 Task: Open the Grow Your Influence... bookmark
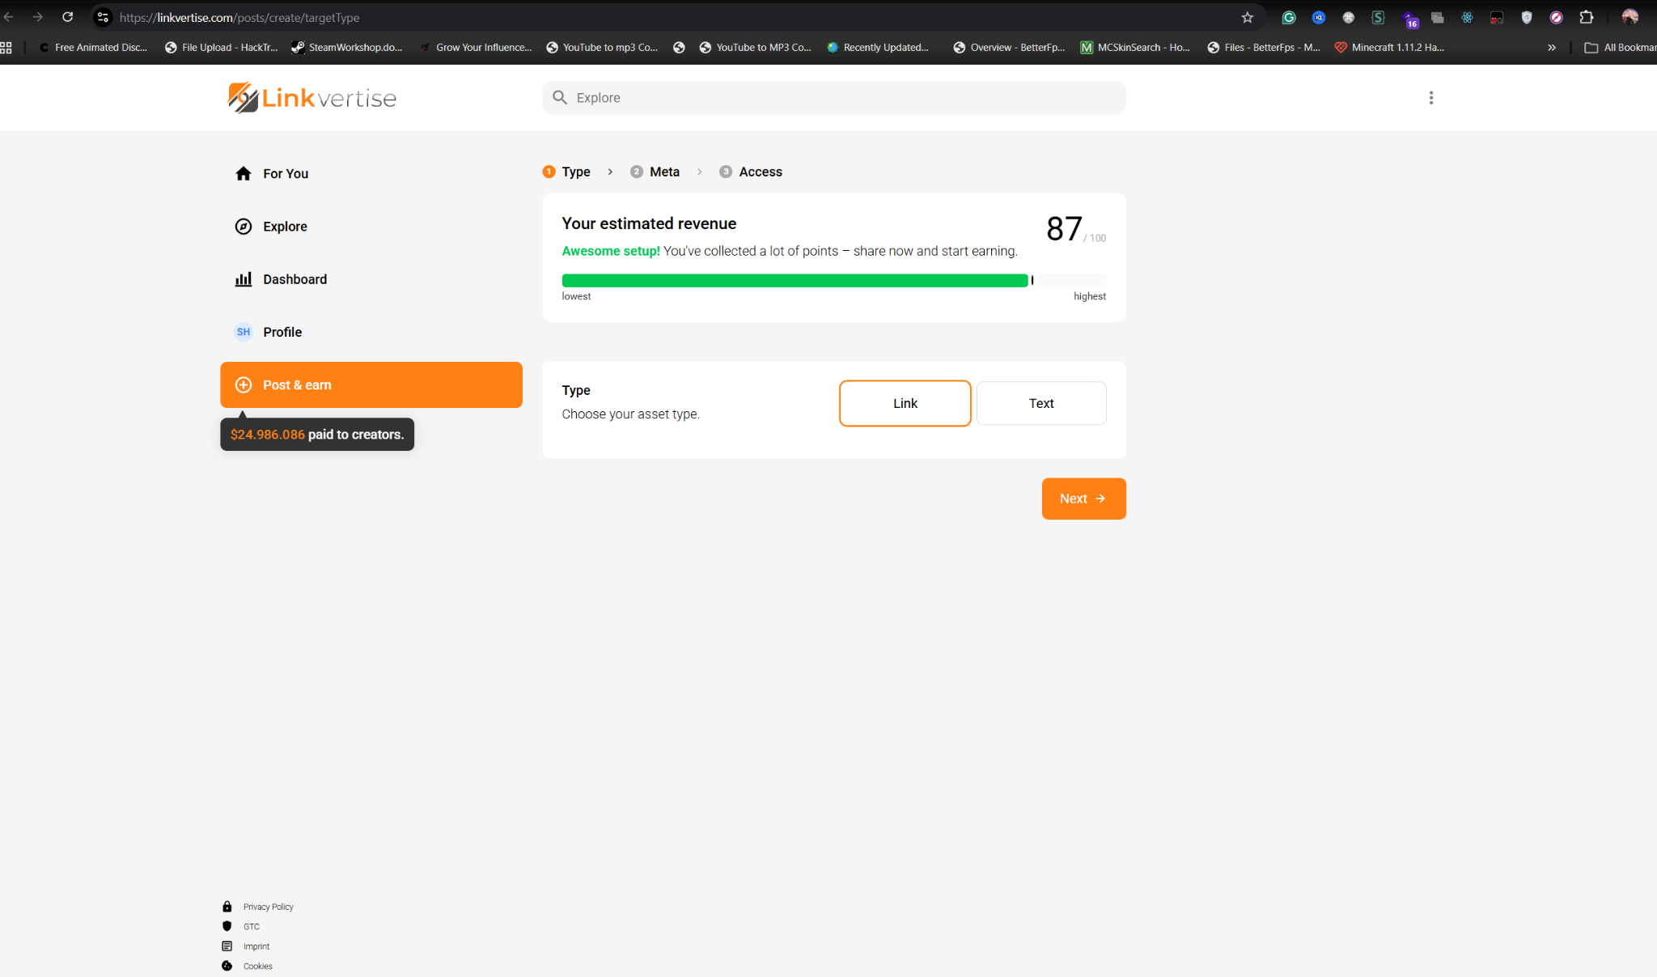(x=476, y=48)
